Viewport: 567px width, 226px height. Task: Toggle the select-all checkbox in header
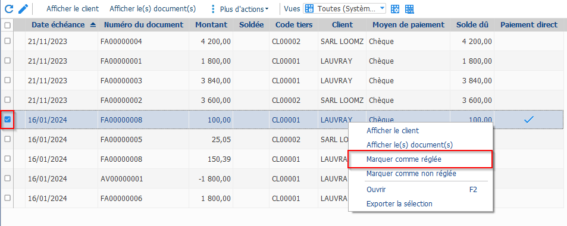7,26
